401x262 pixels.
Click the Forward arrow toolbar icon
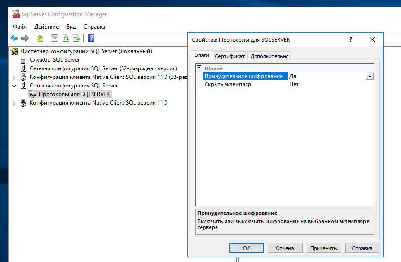click(25, 38)
